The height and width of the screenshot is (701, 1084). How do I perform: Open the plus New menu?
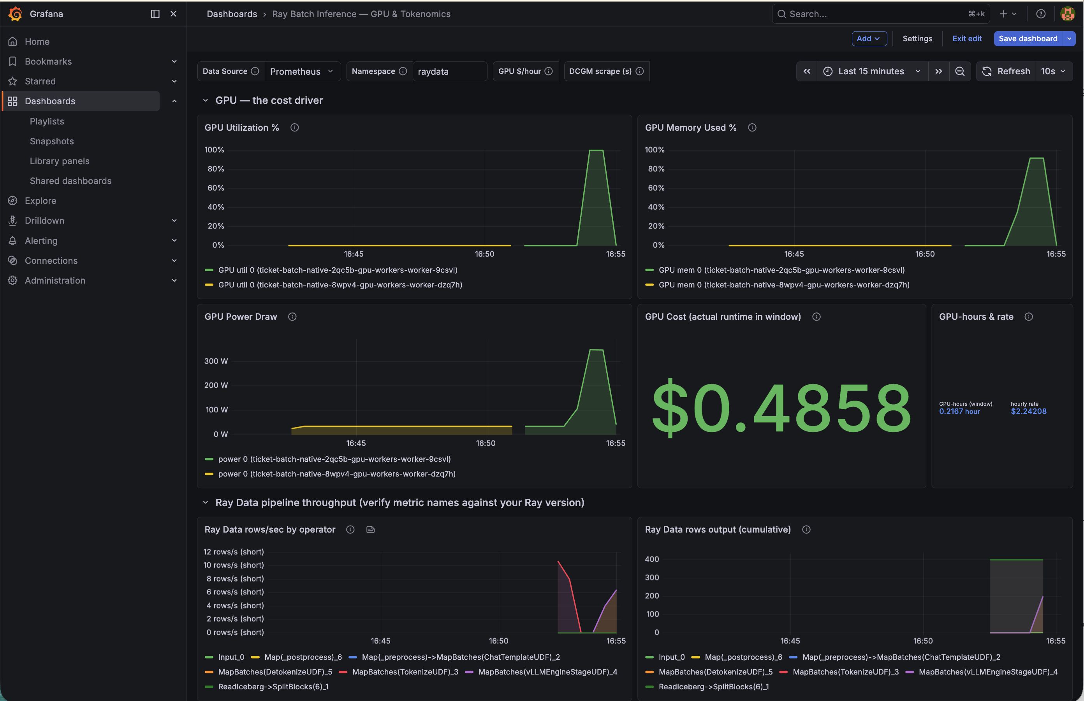1008,14
